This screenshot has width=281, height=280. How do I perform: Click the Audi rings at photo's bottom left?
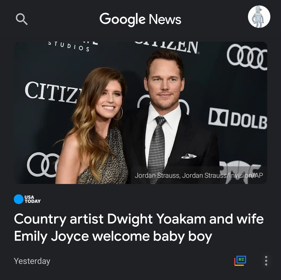click(x=43, y=165)
